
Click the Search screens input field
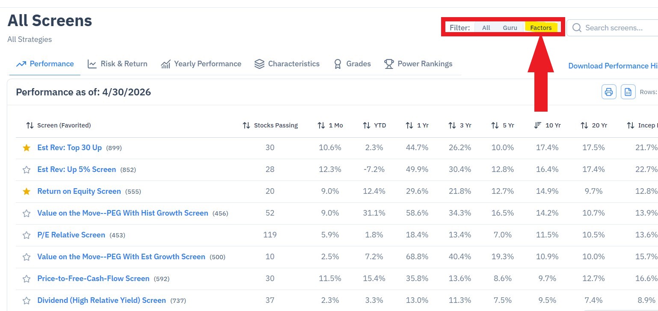[613, 28]
